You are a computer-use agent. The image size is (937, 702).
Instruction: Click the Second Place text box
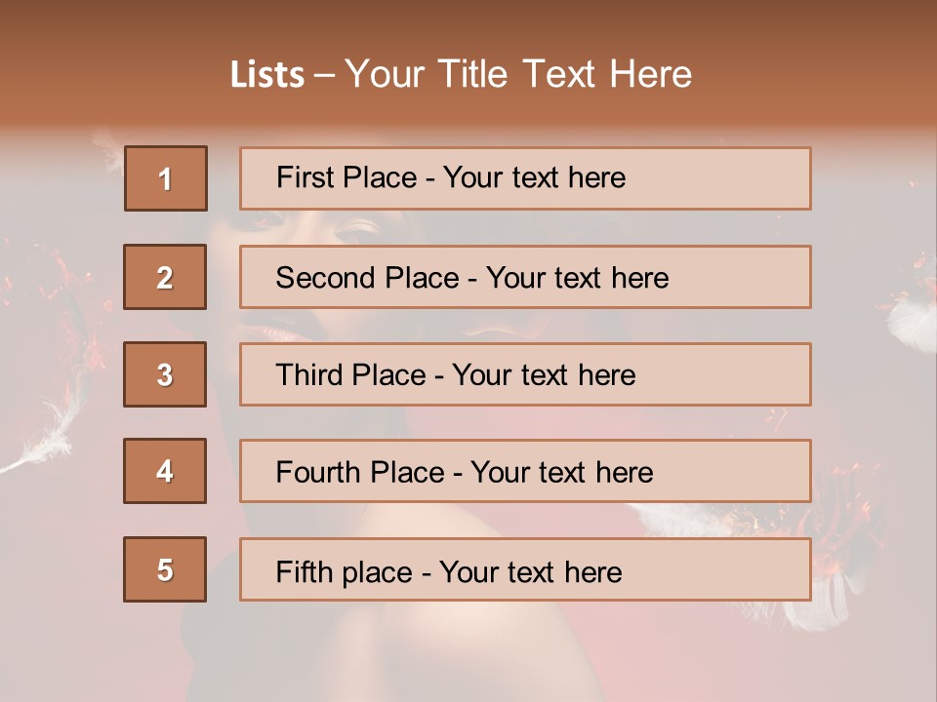tap(525, 277)
